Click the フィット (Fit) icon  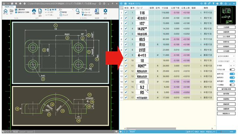61,15
